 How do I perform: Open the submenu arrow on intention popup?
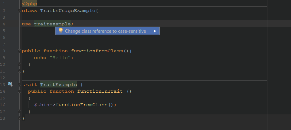click(155, 31)
